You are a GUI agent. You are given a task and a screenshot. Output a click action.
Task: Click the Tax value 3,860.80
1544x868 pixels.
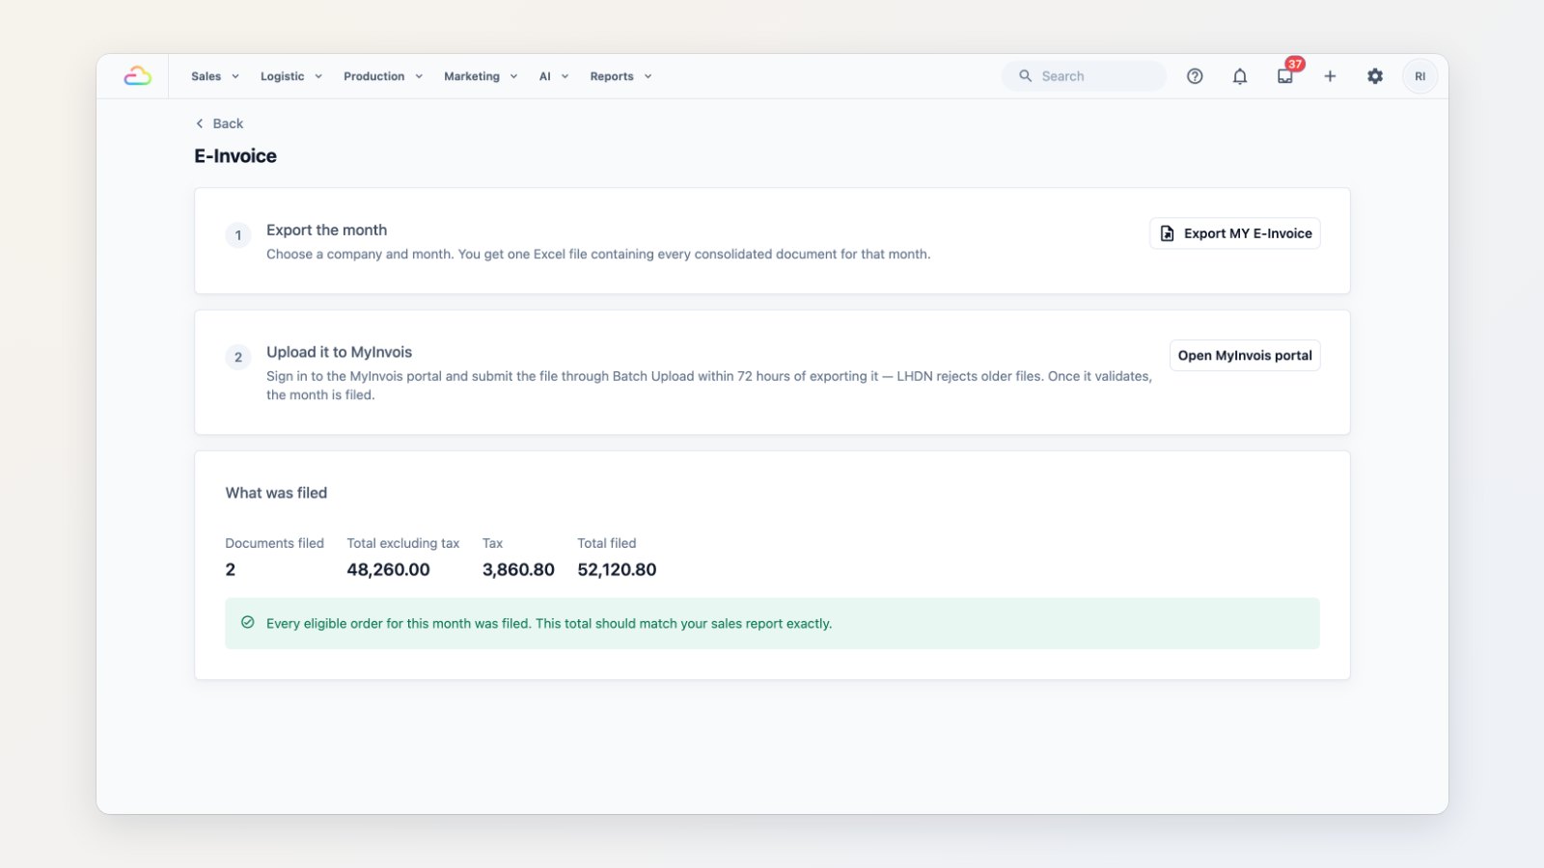click(x=518, y=570)
